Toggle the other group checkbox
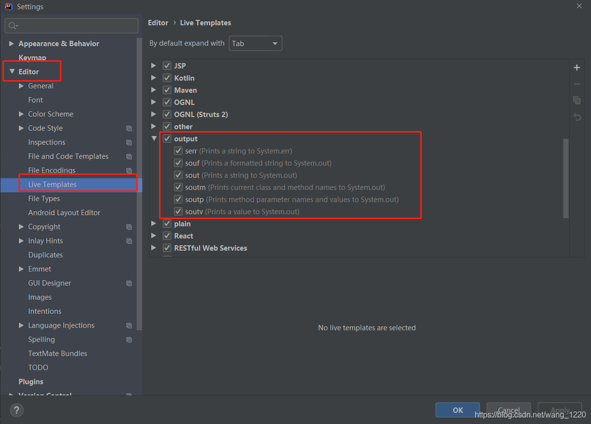 coord(167,126)
